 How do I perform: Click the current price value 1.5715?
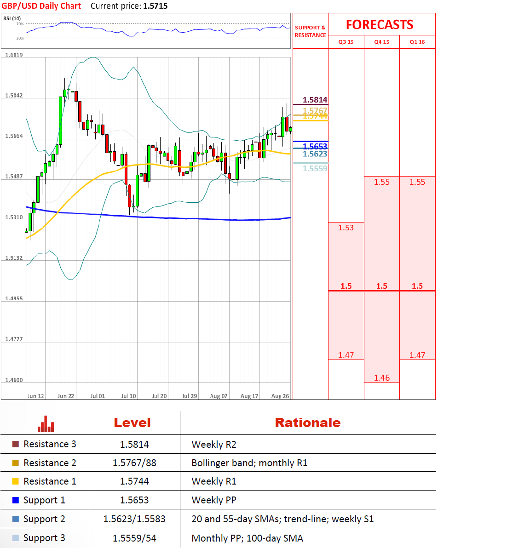(156, 6)
